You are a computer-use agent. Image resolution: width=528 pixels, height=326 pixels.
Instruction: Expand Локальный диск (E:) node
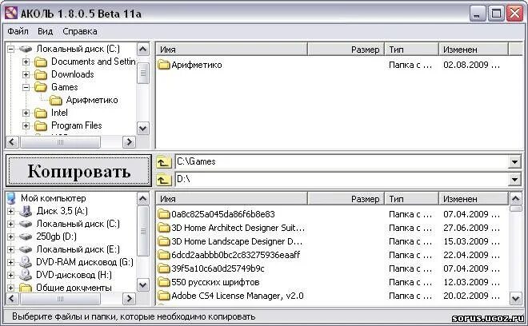(x=10, y=249)
